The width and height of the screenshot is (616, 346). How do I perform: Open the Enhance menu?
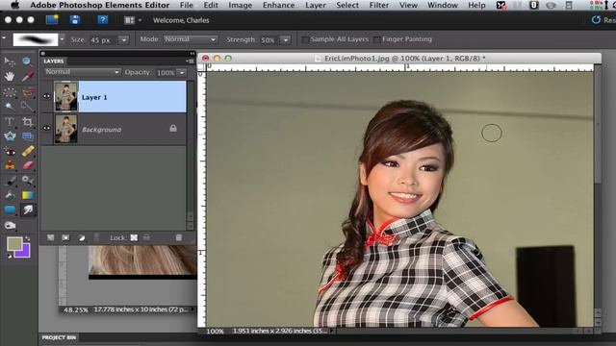click(278, 5)
